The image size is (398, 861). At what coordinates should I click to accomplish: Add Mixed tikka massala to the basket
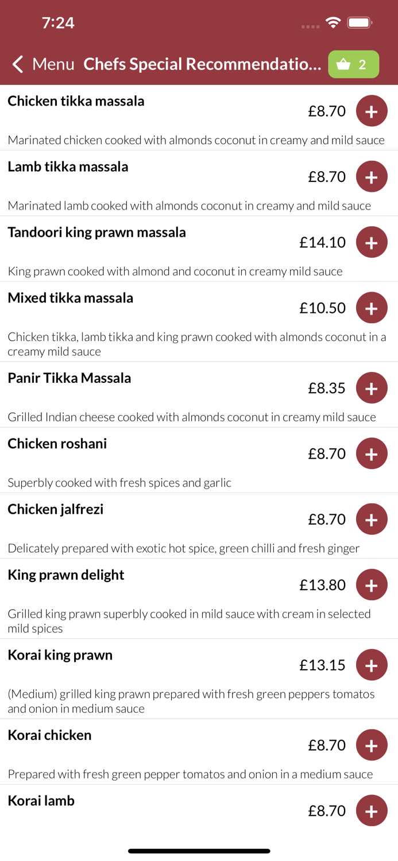click(x=372, y=308)
